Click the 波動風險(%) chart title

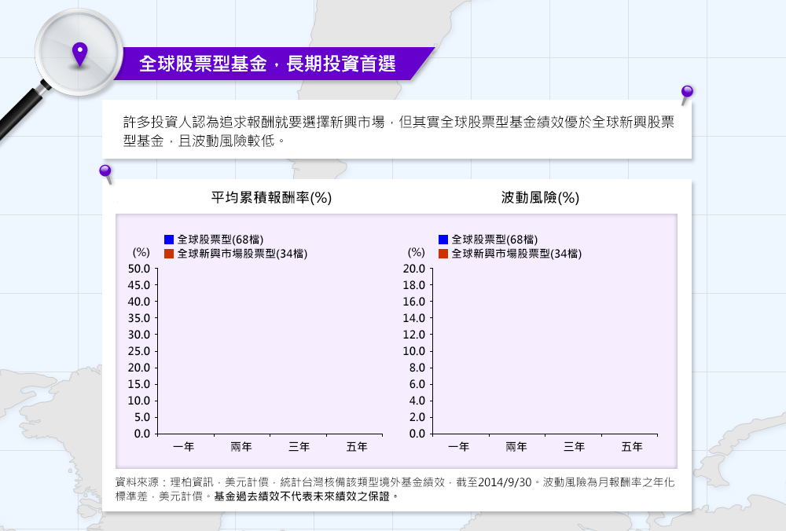point(540,197)
